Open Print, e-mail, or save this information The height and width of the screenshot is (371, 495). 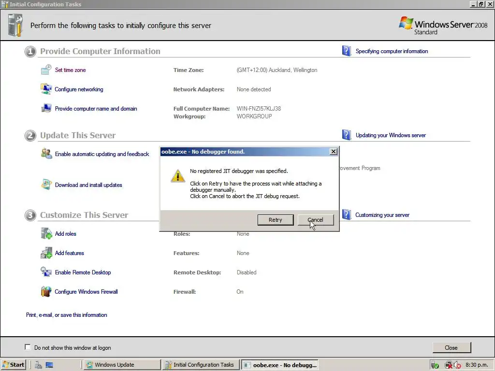pyautogui.click(x=67, y=315)
